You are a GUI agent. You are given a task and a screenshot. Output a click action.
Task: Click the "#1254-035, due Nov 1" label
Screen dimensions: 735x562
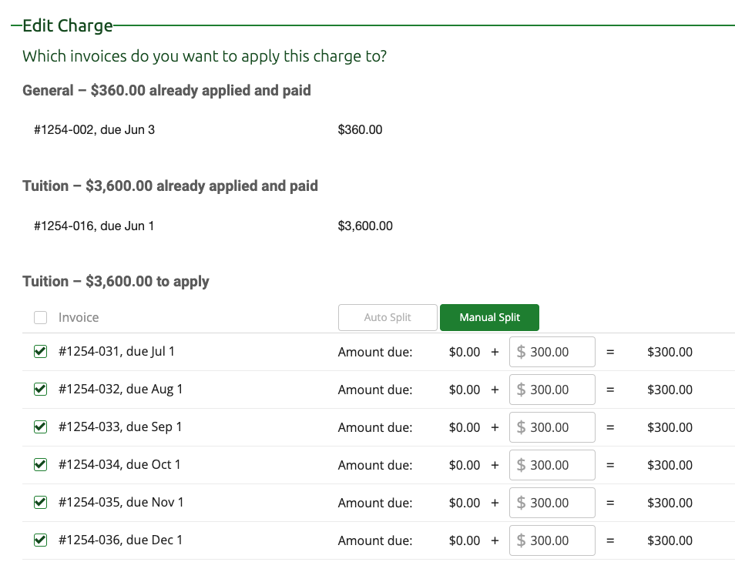click(x=121, y=502)
